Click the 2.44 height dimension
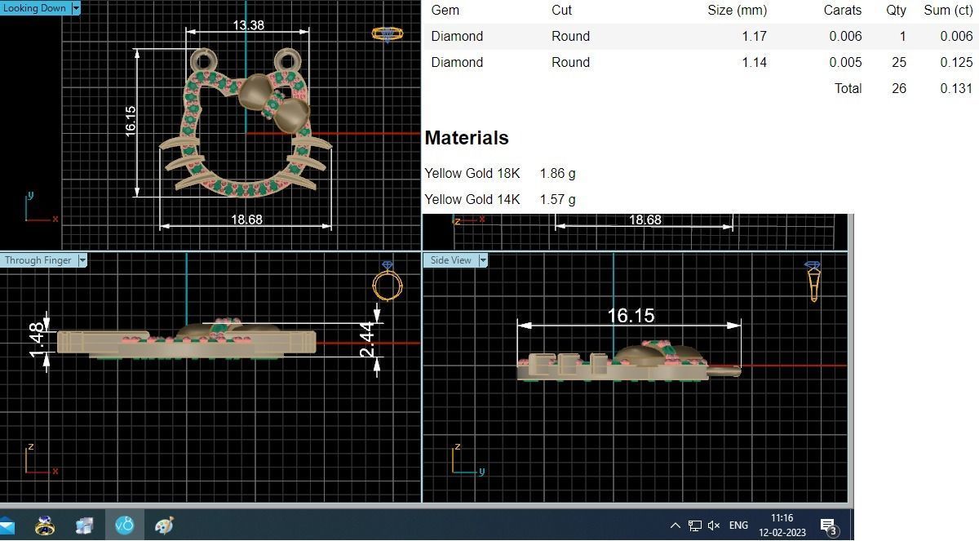Image resolution: width=979 pixels, height=541 pixels. click(x=368, y=339)
